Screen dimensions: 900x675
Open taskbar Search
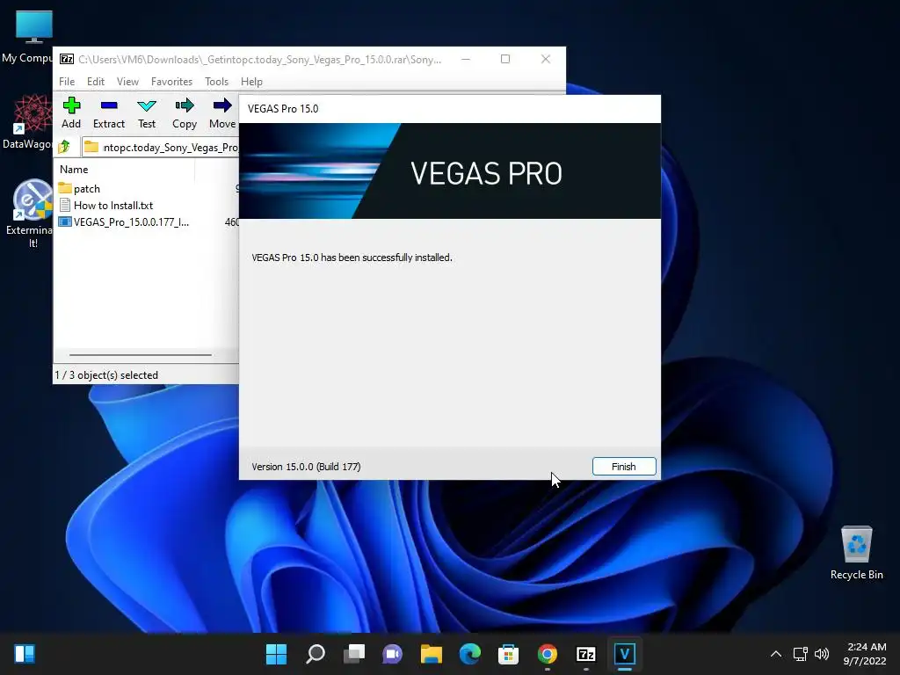(316, 653)
